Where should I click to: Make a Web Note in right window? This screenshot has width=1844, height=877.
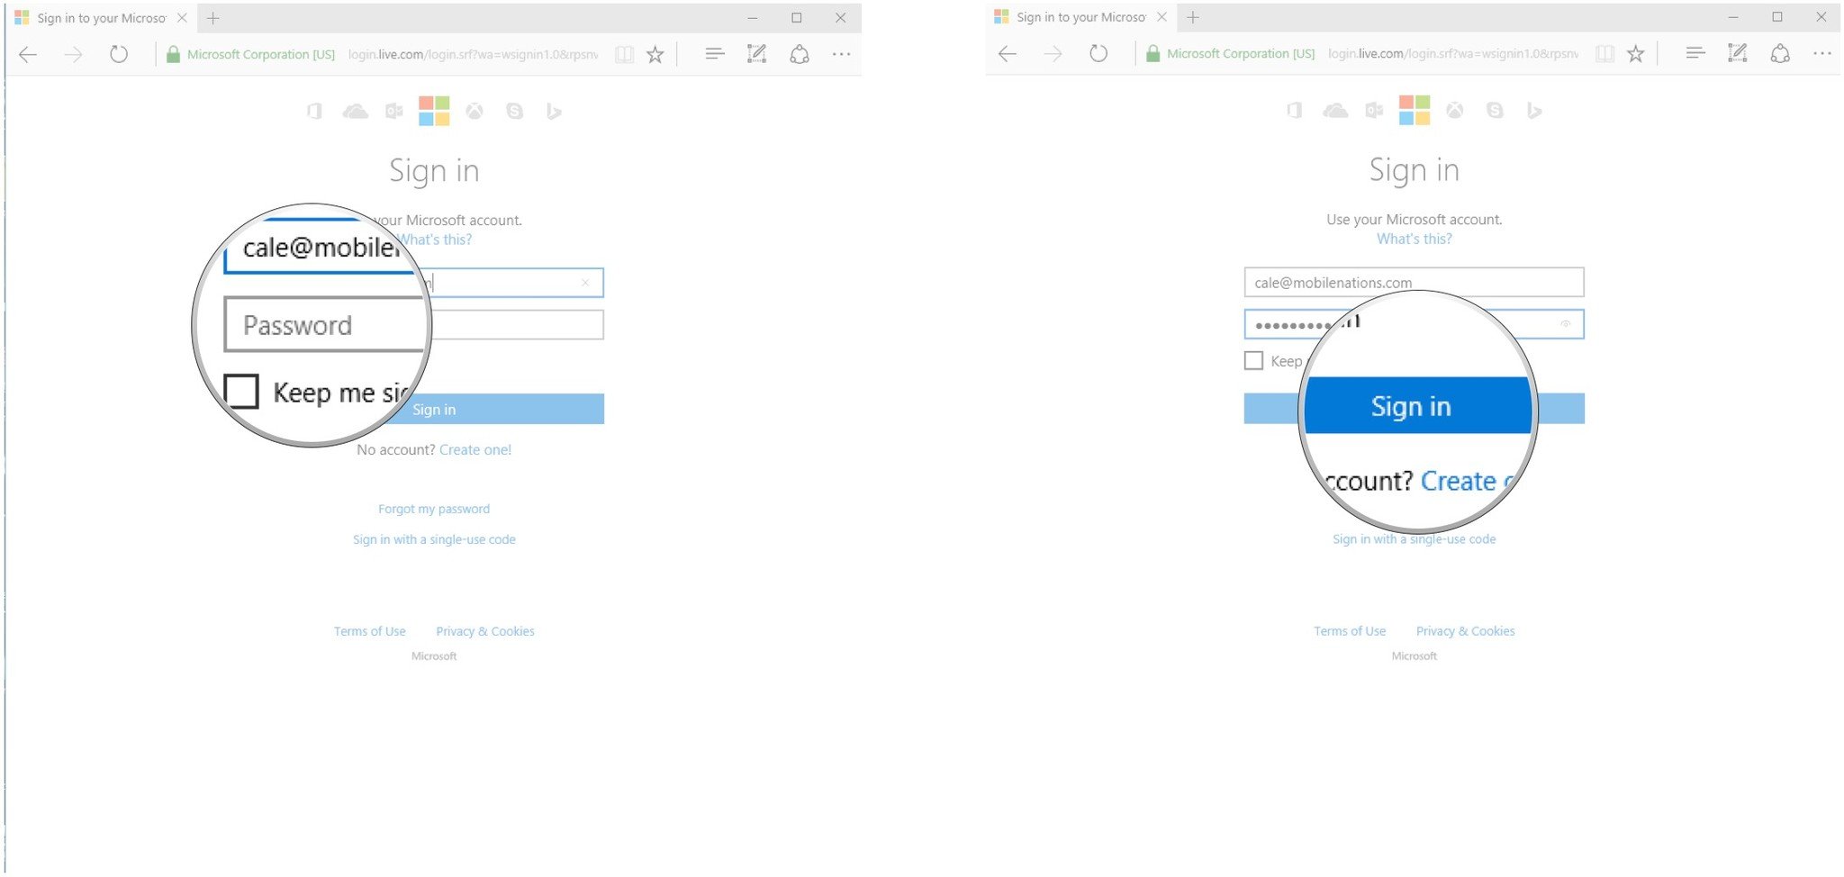1737,53
